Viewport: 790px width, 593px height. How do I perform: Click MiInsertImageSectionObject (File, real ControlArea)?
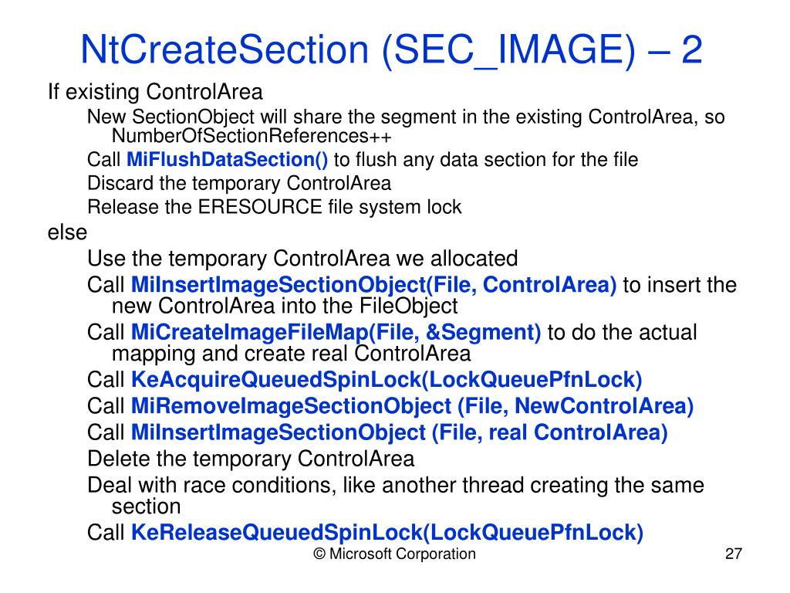399,432
